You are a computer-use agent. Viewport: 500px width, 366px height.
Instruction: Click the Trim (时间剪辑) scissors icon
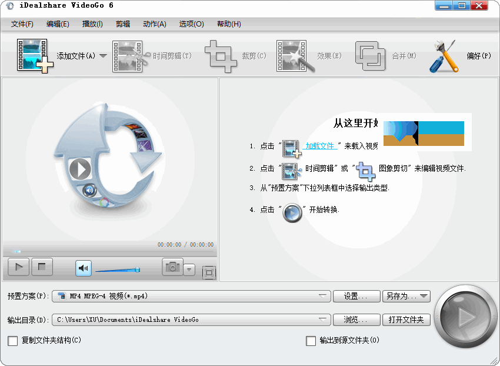pos(131,56)
